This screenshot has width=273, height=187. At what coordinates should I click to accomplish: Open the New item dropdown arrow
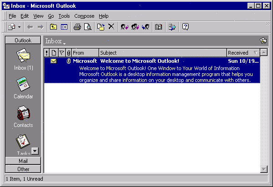tap(19, 27)
